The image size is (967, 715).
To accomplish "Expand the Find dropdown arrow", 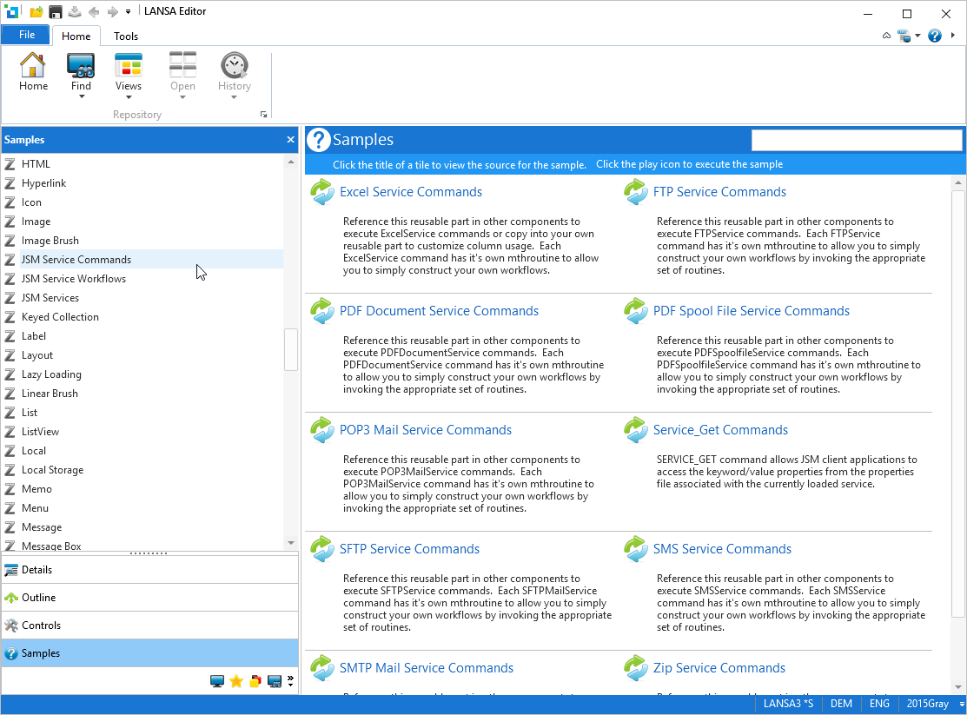I will (x=81, y=96).
